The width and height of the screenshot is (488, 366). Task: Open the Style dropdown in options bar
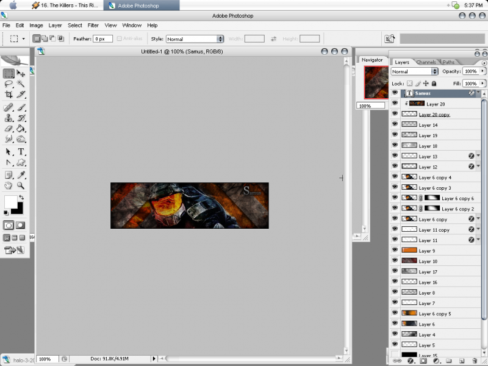click(195, 39)
